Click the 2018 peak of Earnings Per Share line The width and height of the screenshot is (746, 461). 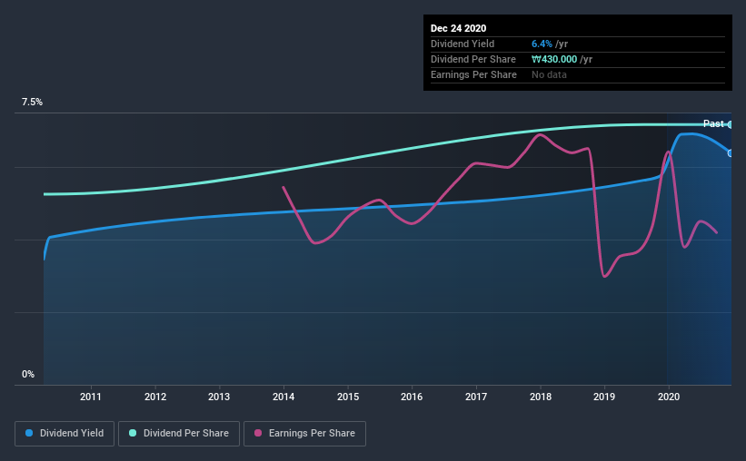coord(539,134)
